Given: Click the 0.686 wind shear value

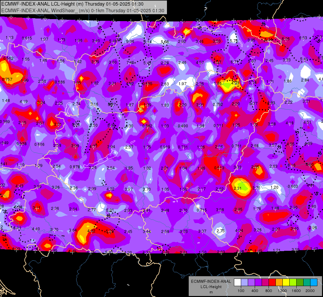Looking at the screenshot, I should pyautogui.click(x=60, y=82).
